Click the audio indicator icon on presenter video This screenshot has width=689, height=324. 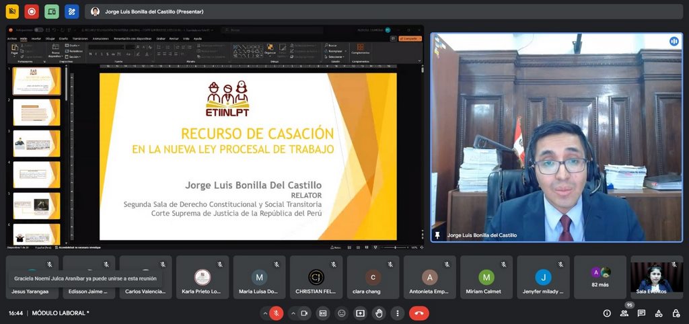tap(674, 41)
